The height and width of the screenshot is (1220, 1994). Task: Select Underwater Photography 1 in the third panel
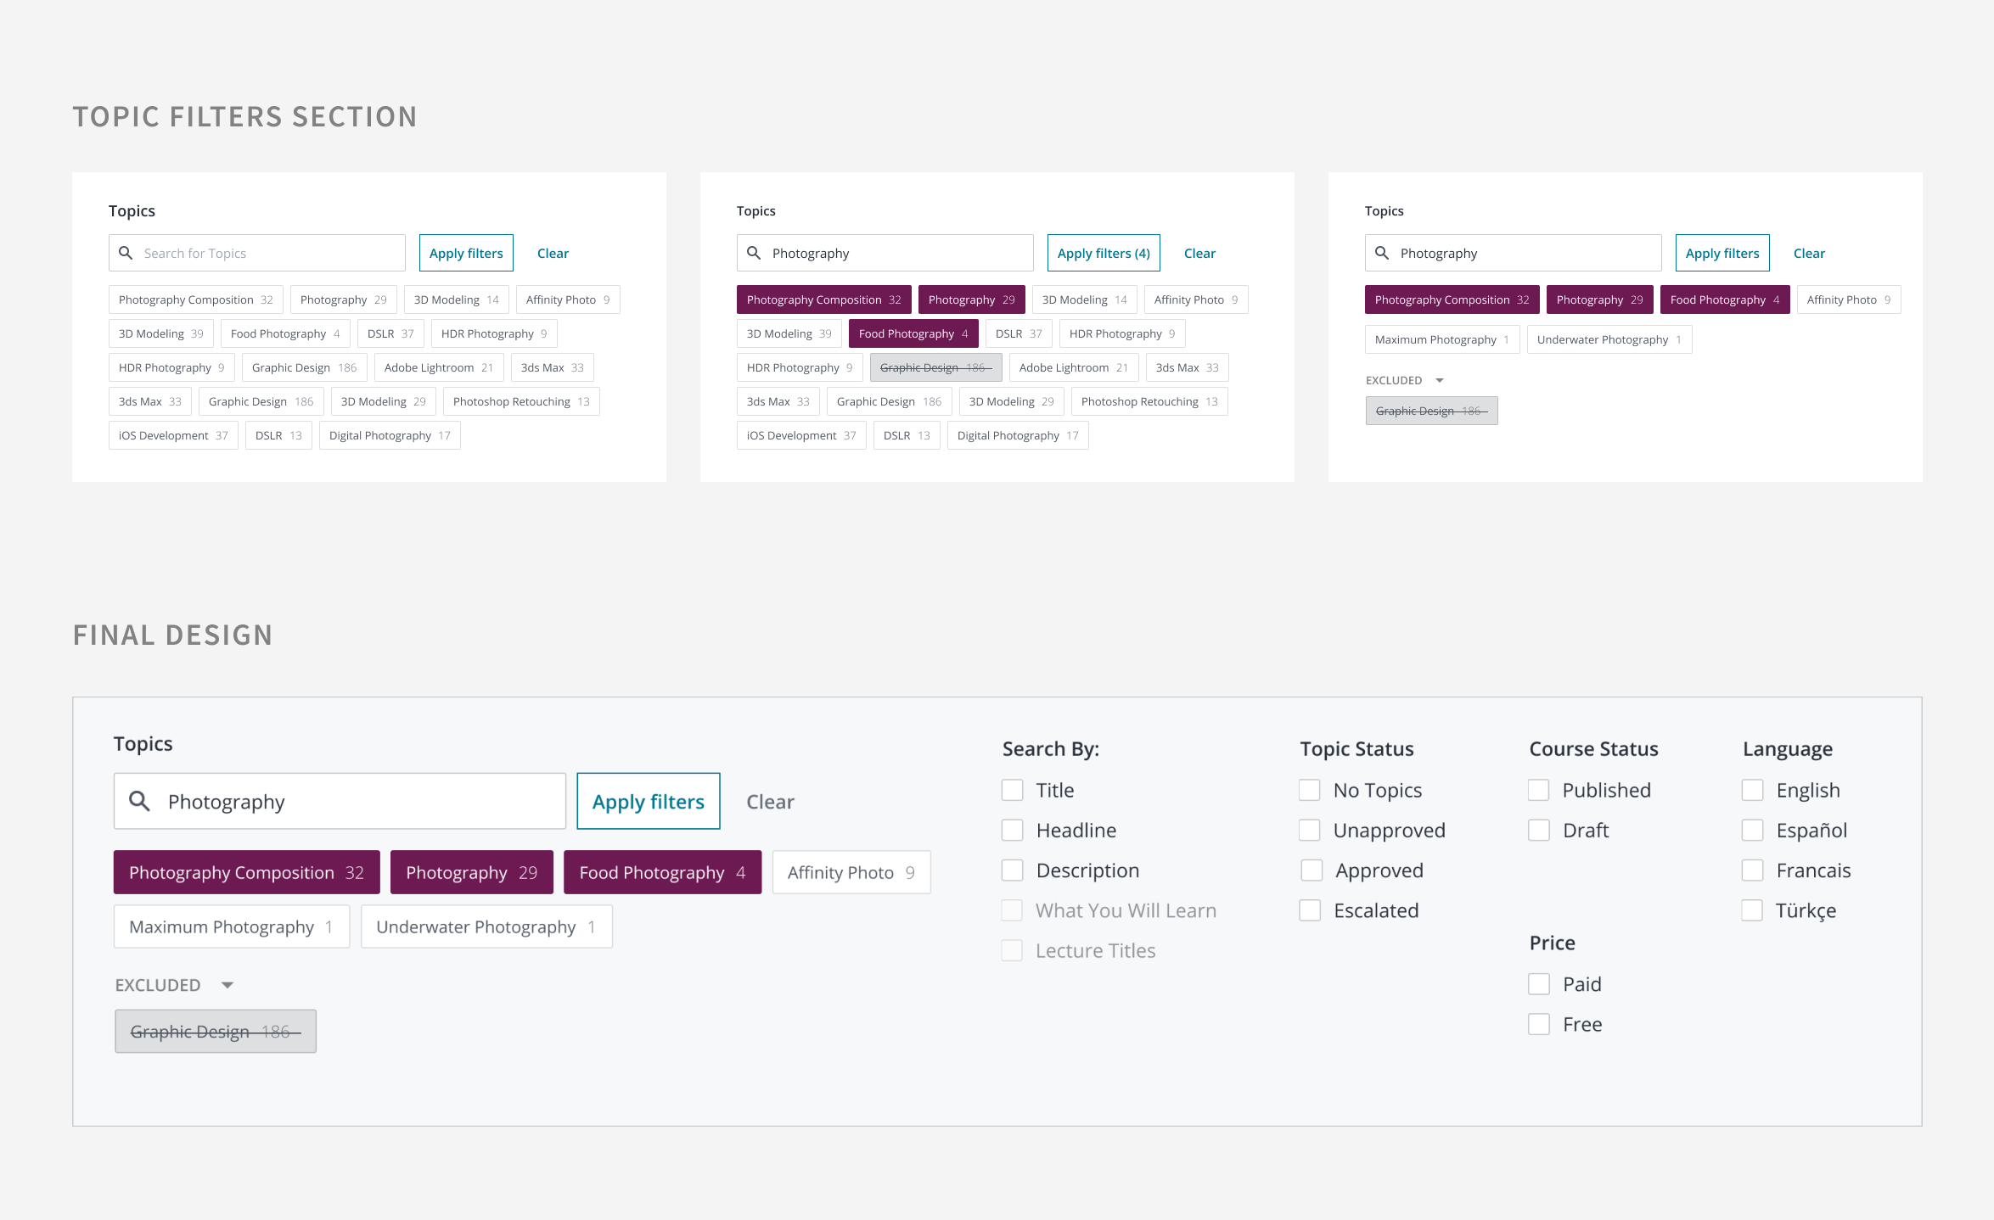click(x=1609, y=339)
